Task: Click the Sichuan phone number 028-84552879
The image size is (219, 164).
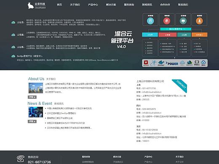Action: (x=149, y=109)
